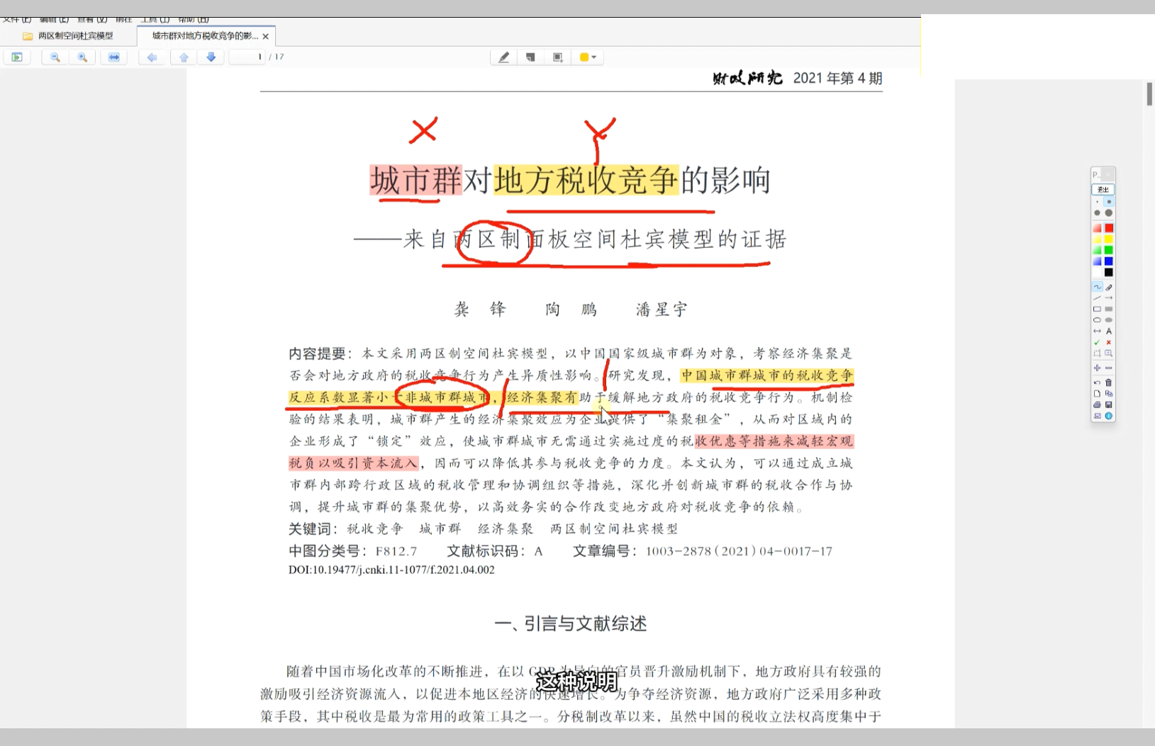Select the freehand pen drawing tool

click(x=1097, y=287)
